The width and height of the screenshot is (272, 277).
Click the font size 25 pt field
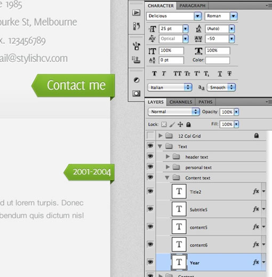[171, 29]
